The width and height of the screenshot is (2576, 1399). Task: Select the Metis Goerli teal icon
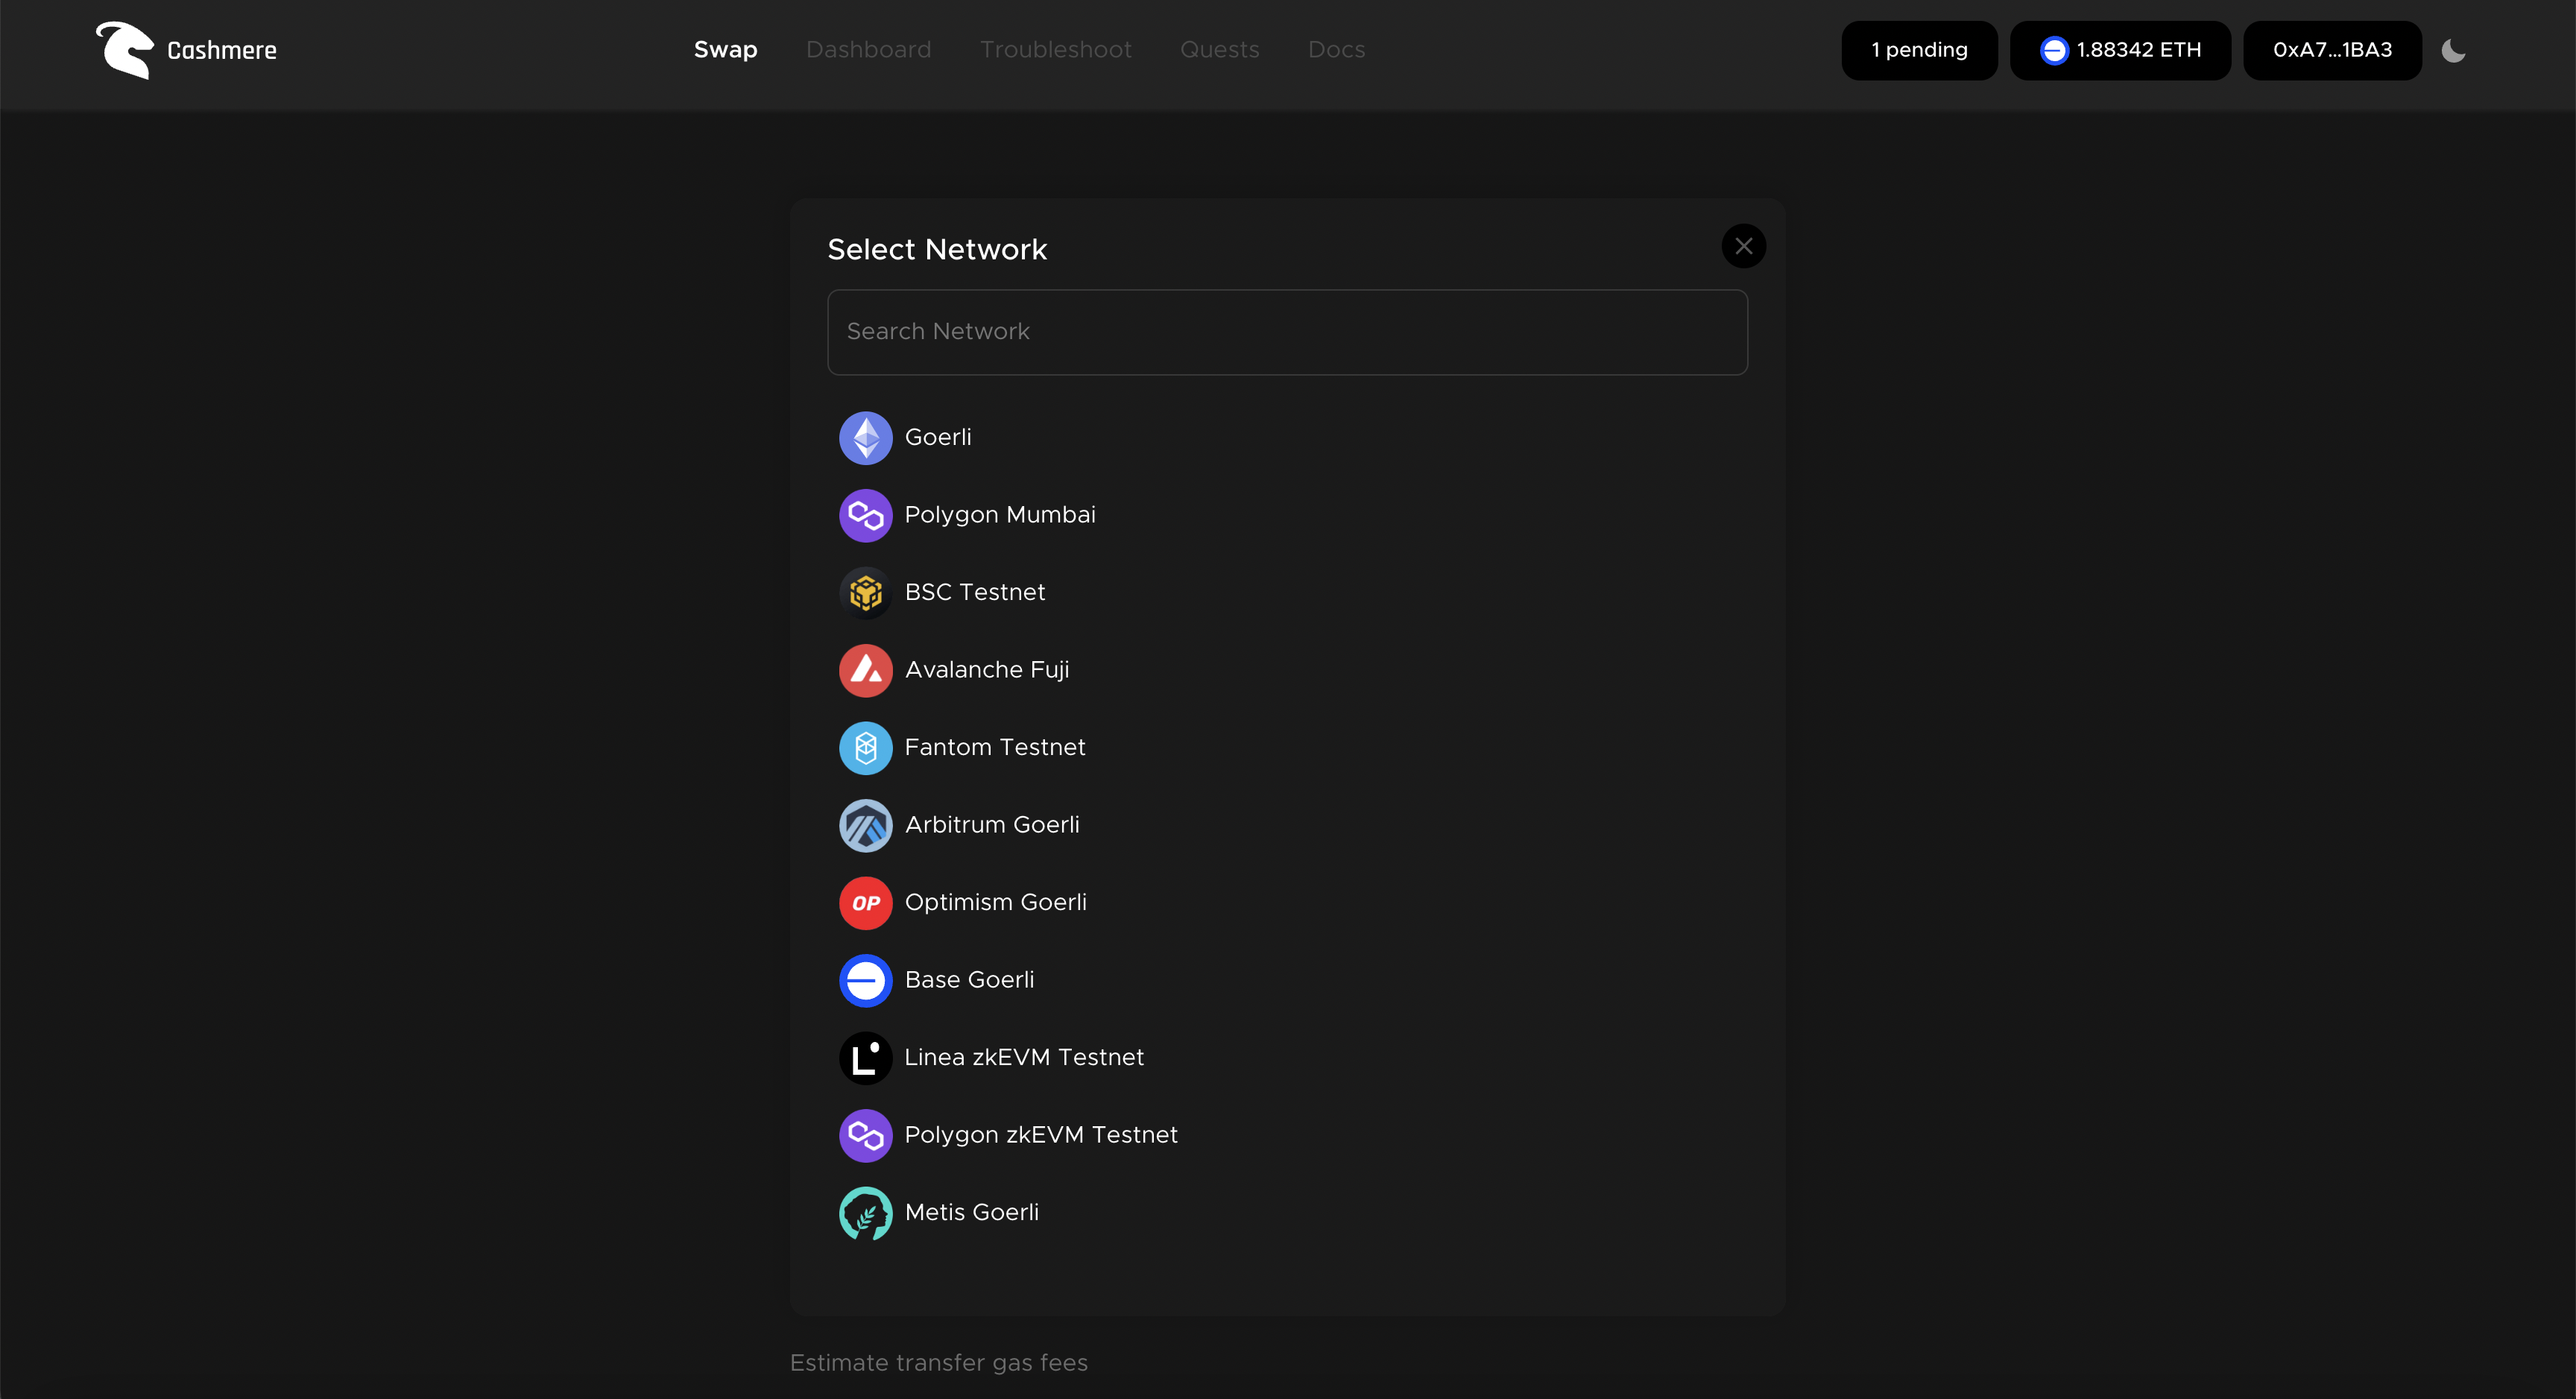pos(865,1213)
